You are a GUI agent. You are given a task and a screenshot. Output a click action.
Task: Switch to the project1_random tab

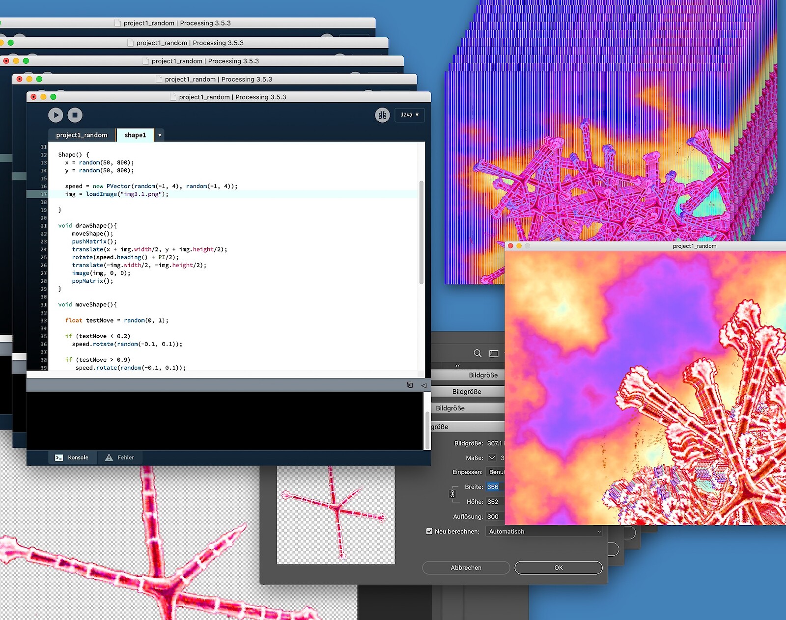tap(82, 135)
